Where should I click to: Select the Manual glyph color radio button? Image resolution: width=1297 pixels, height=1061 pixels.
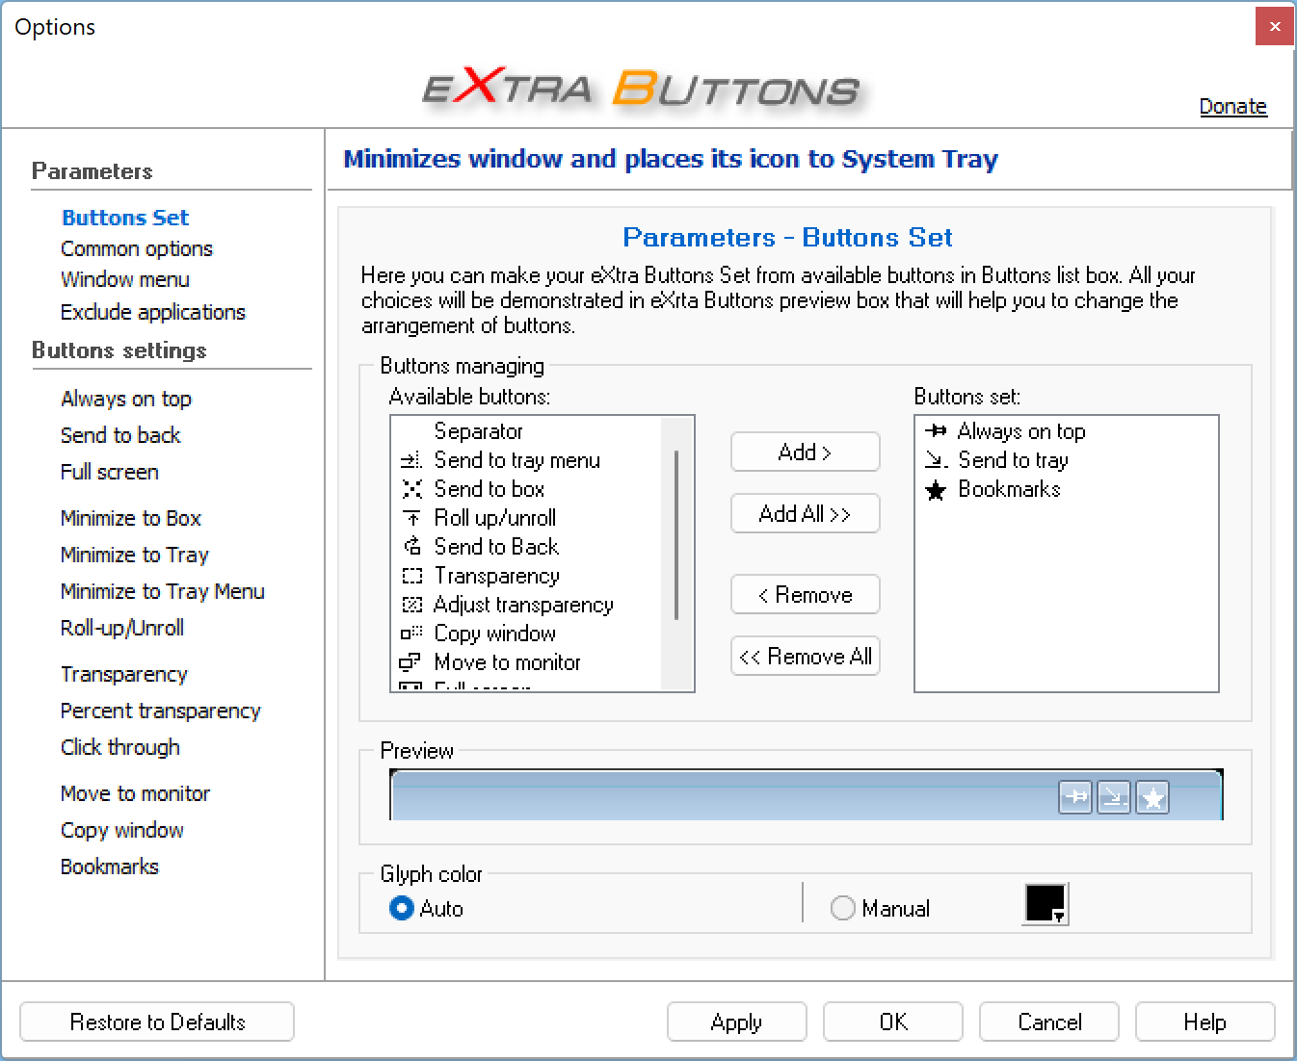pyautogui.click(x=842, y=908)
